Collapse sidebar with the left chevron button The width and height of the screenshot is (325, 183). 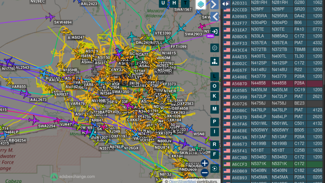215,17
